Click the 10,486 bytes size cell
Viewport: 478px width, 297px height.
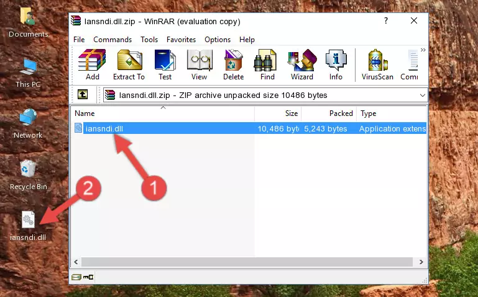278,129
